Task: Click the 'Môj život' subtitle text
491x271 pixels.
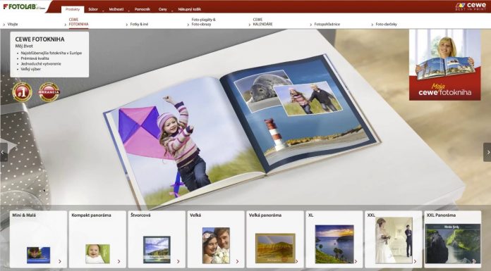Action: (24, 46)
